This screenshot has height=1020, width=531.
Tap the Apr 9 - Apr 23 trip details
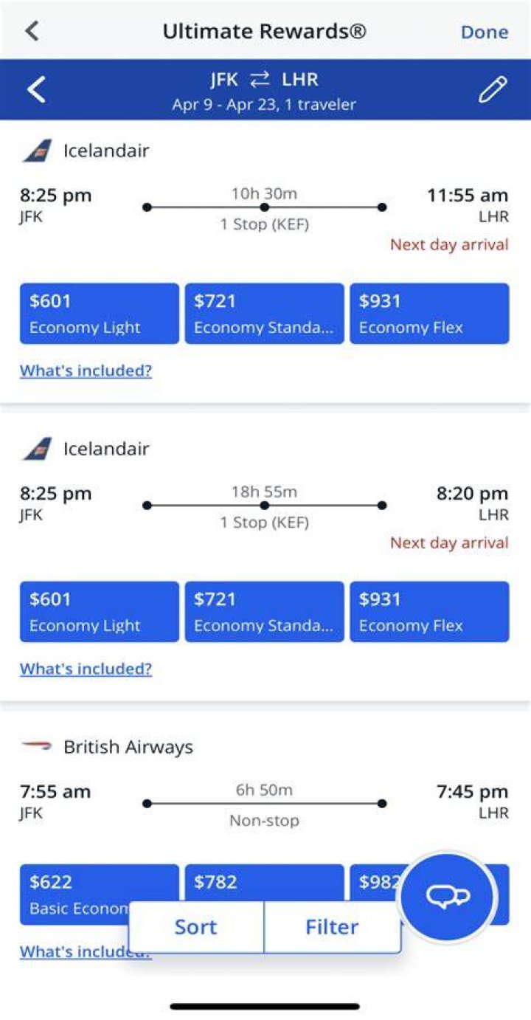click(264, 105)
